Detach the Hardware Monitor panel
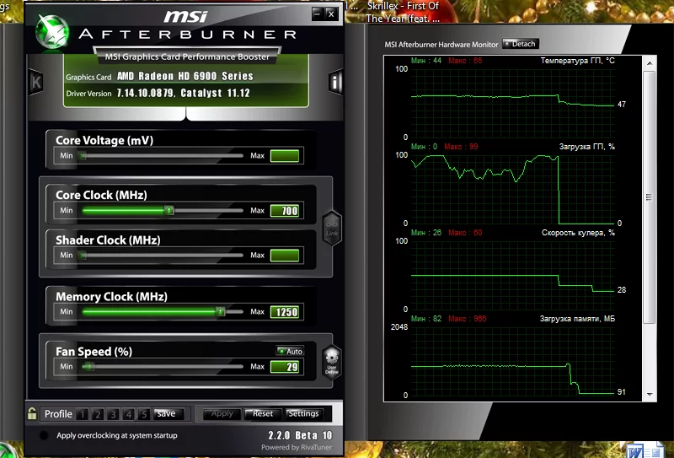This screenshot has width=674, height=458. (x=520, y=44)
